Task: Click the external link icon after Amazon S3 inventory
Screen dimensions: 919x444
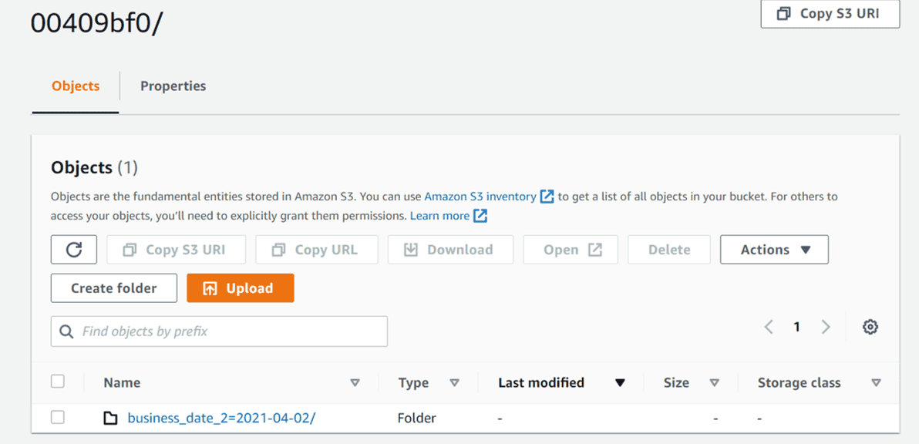Action: (x=547, y=197)
